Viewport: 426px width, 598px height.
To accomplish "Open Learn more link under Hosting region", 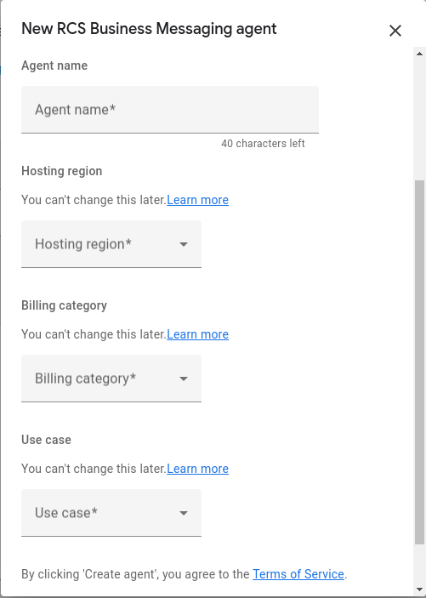I will coord(197,200).
